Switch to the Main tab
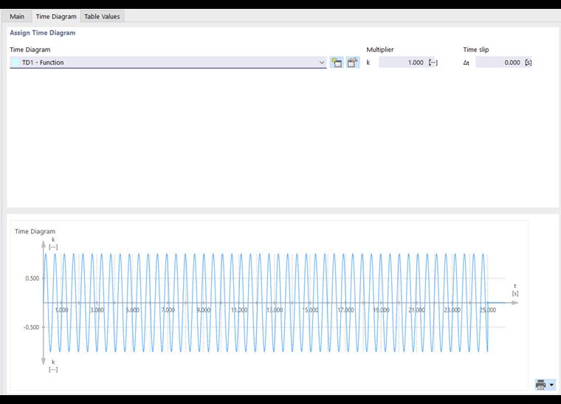 coord(17,16)
